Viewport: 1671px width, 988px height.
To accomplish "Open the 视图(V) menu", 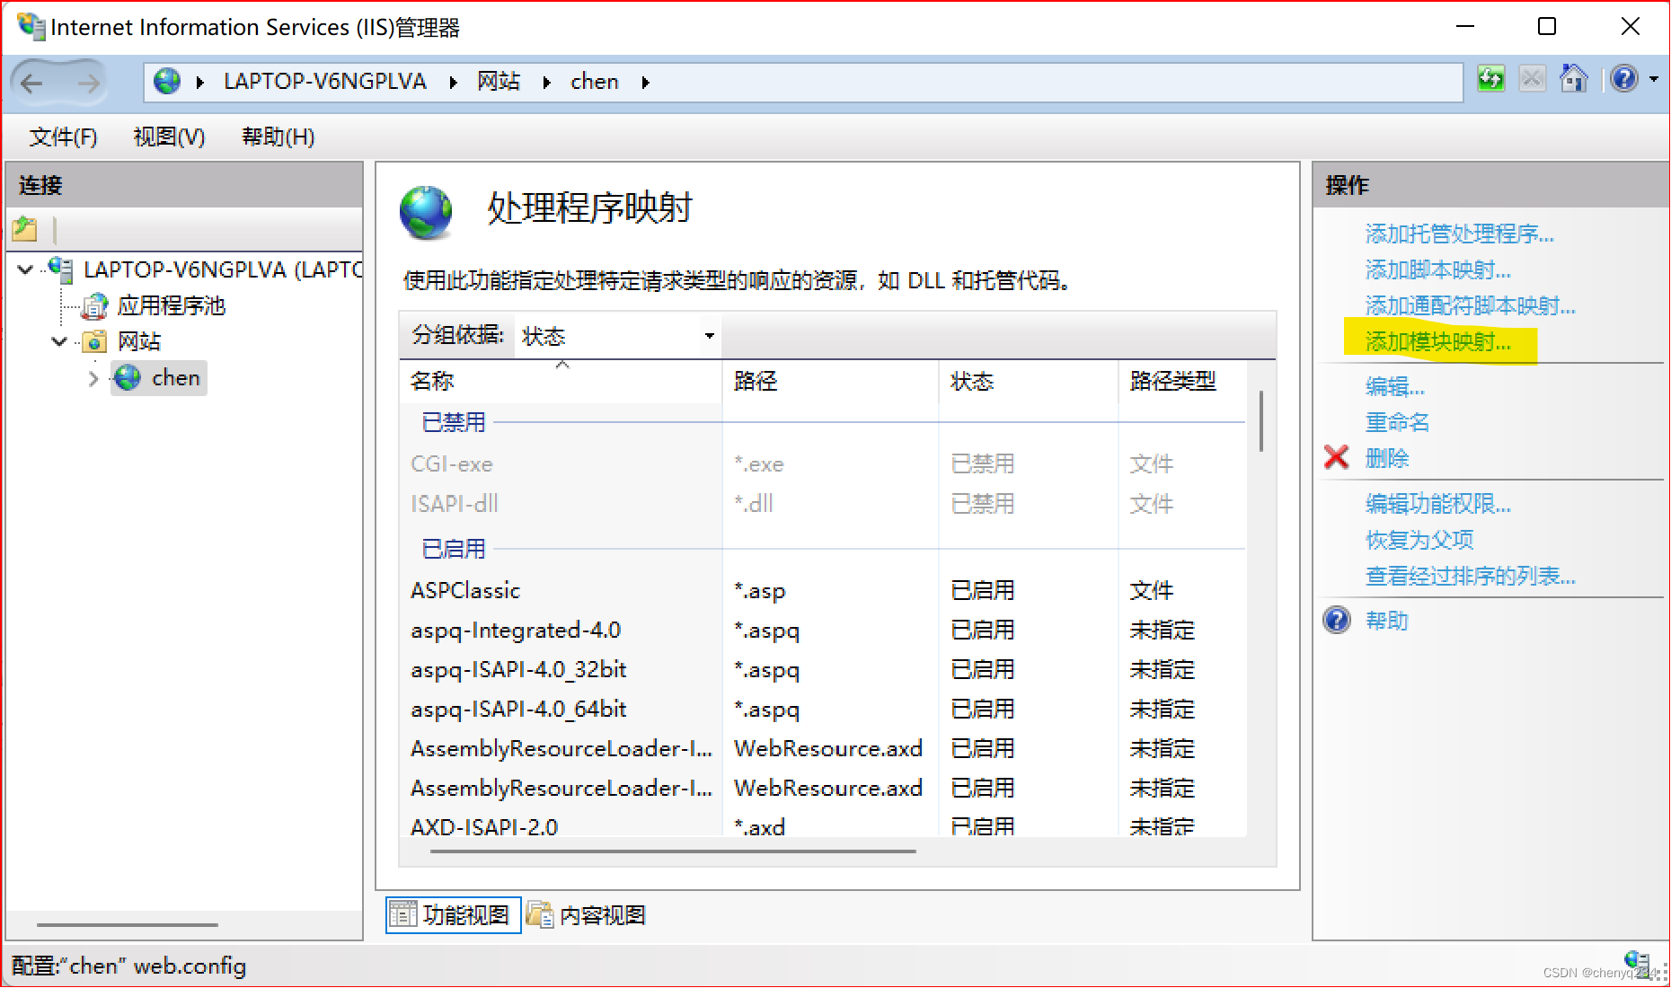I will pyautogui.click(x=168, y=137).
